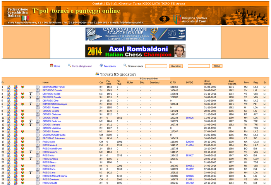The width and height of the screenshot is (271, 185).
Task: Click the person icon in GROSSI Christian's row
Action: 9,115
